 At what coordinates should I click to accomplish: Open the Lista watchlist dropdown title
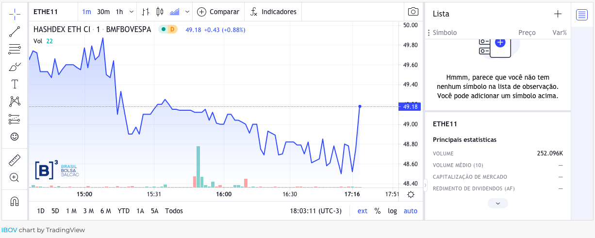coord(441,14)
